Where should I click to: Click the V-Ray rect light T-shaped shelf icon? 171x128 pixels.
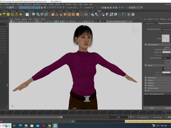(x=4, y=15)
